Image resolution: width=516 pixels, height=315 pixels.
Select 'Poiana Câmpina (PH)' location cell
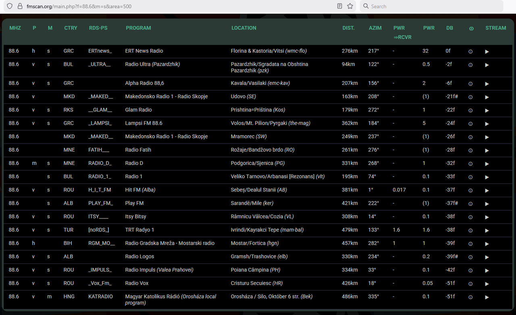(x=256, y=270)
